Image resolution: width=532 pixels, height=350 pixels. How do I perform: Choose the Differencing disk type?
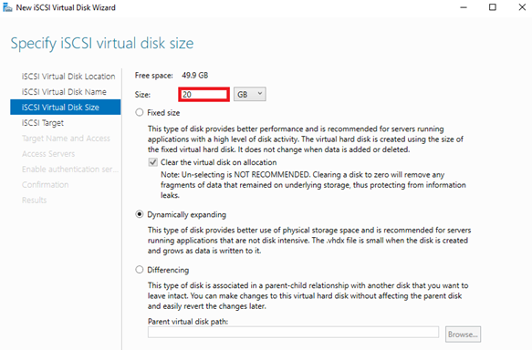coord(139,270)
